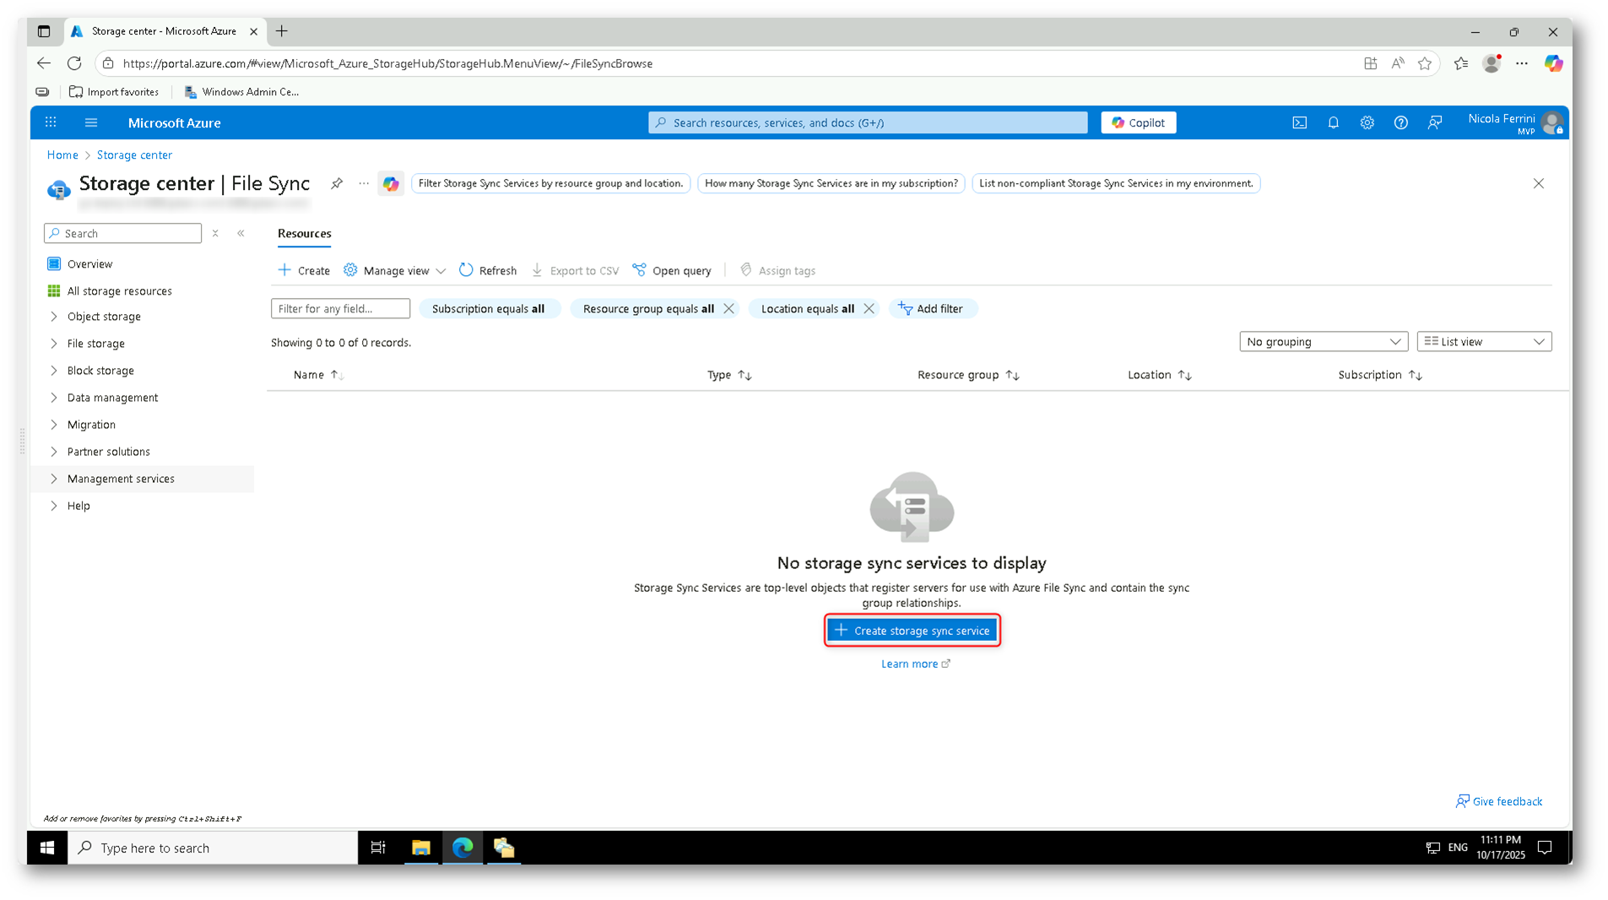This screenshot has width=1608, height=900.
Task: Open Edge settings and more menu
Action: [x=1522, y=63]
